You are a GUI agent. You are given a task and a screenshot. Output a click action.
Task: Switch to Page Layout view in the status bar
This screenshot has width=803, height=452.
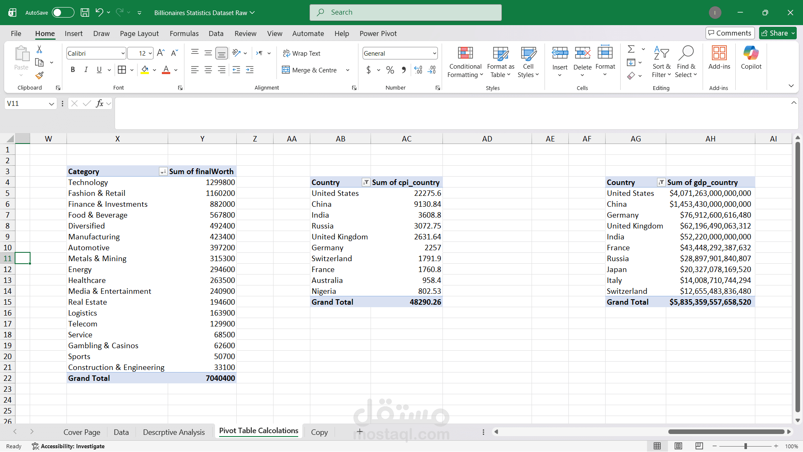678,446
